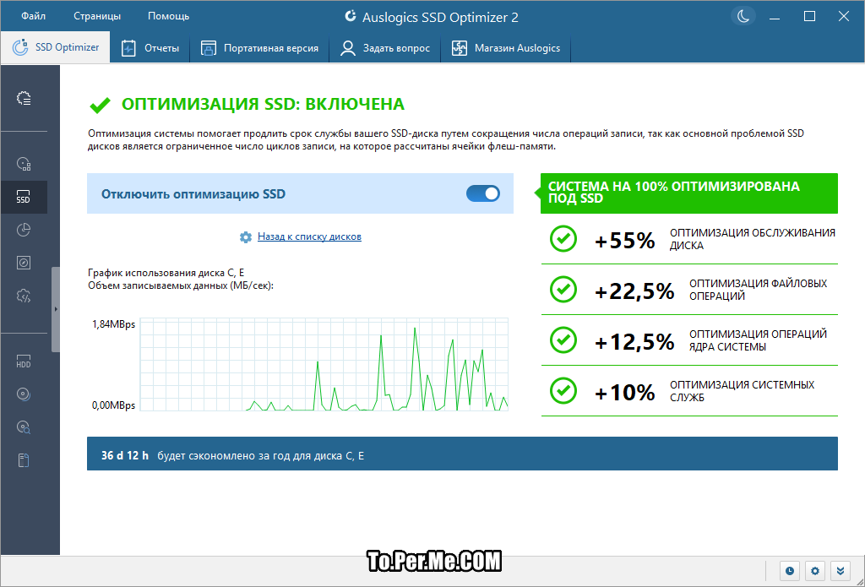Click the Оптимизация системных служб label

click(742, 391)
